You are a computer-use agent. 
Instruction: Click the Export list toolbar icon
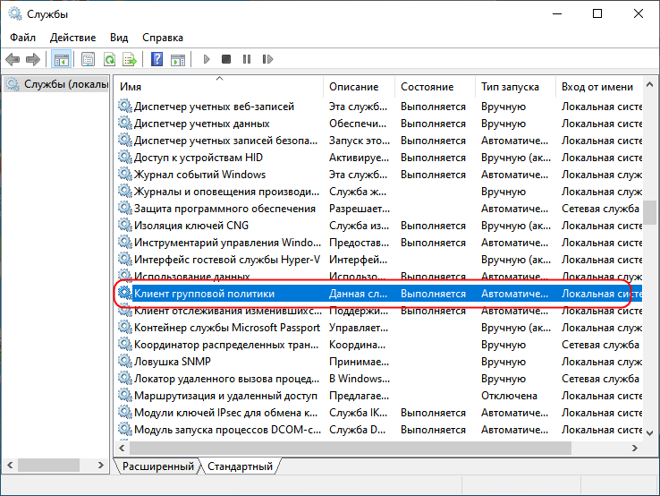pos(130,60)
